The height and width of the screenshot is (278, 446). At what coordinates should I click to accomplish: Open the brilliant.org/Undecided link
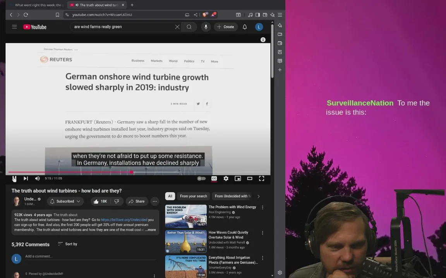click(x=124, y=220)
